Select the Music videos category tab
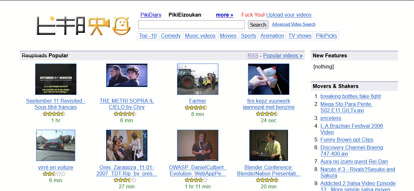 (x=200, y=36)
